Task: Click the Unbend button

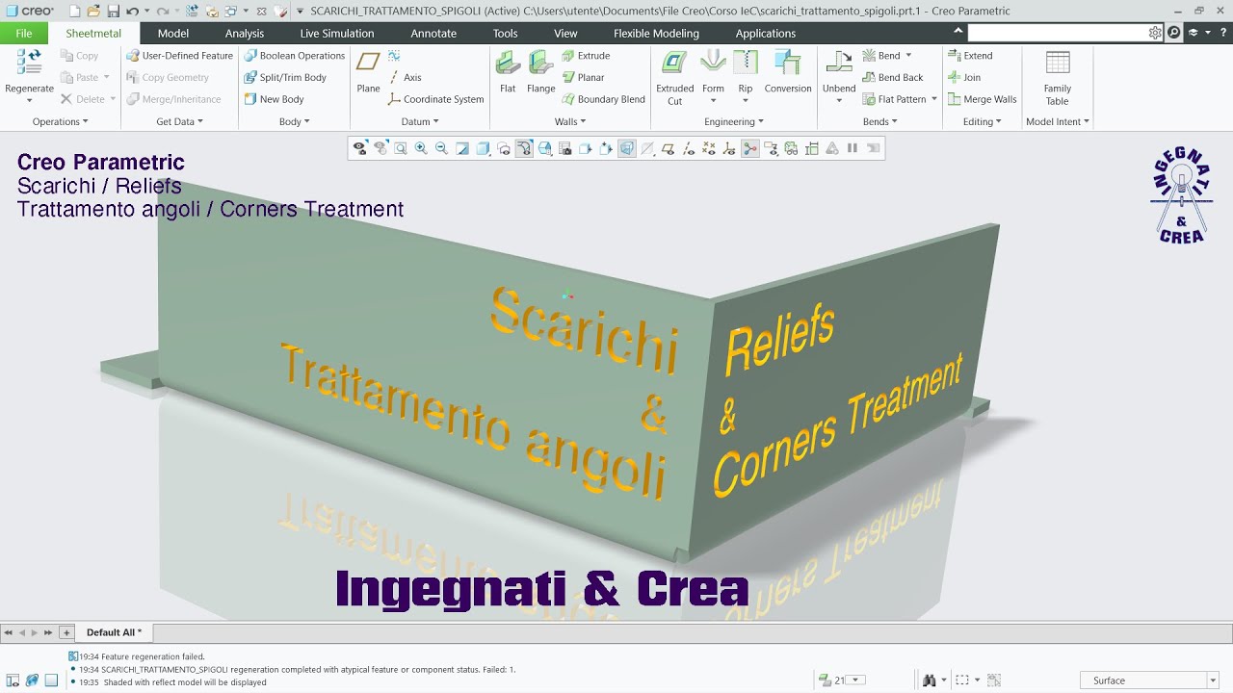Action: pyautogui.click(x=839, y=77)
